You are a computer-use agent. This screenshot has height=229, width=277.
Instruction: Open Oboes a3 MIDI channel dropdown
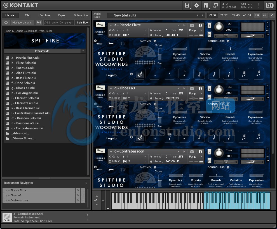click(x=145, y=98)
